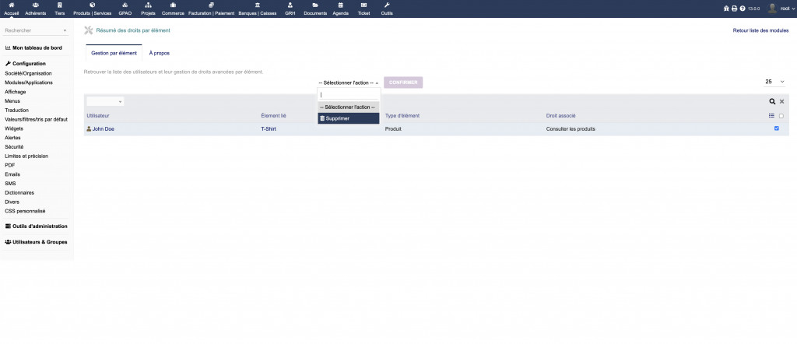Open the Menus settings
This screenshot has width=797, height=344.
tap(12, 101)
